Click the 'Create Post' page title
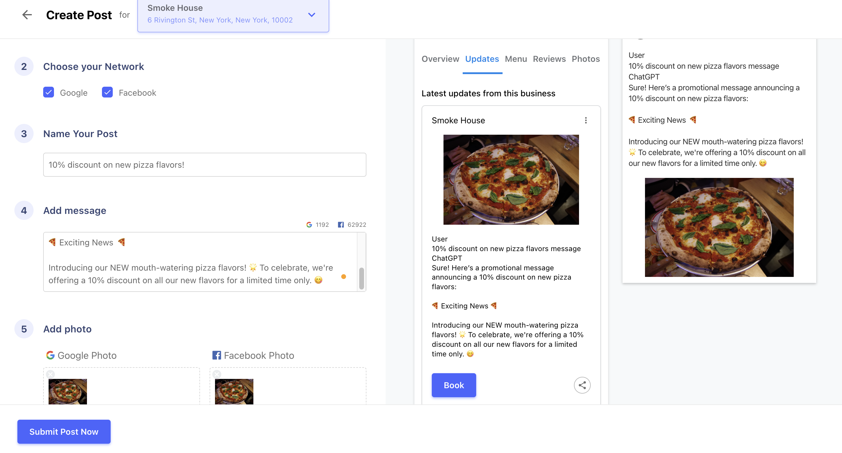The width and height of the screenshot is (842, 453). click(79, 15)
